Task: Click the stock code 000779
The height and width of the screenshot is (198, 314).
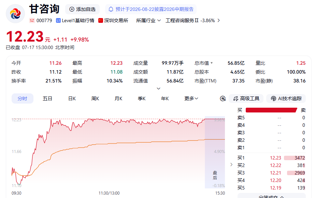Action: [x=44, y=20]
